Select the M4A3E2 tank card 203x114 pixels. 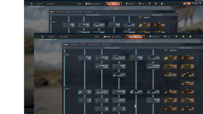119,67
